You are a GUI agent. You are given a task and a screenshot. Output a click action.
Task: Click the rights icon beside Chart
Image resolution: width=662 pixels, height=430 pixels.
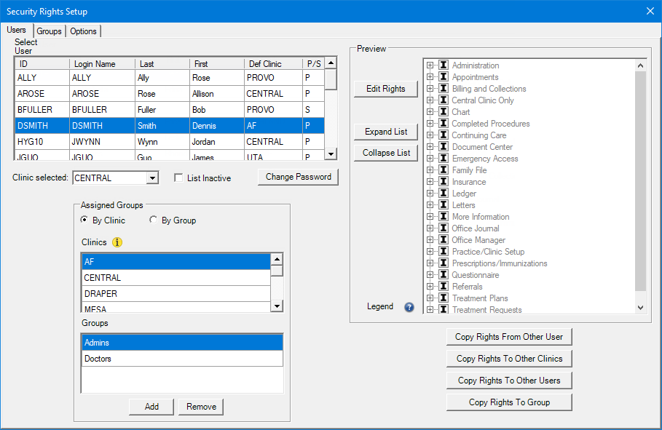pos(444,112)
